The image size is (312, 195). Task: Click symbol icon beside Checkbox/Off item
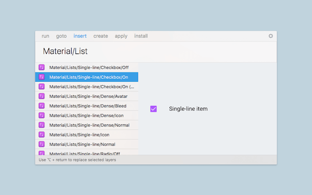pos(42,67)
